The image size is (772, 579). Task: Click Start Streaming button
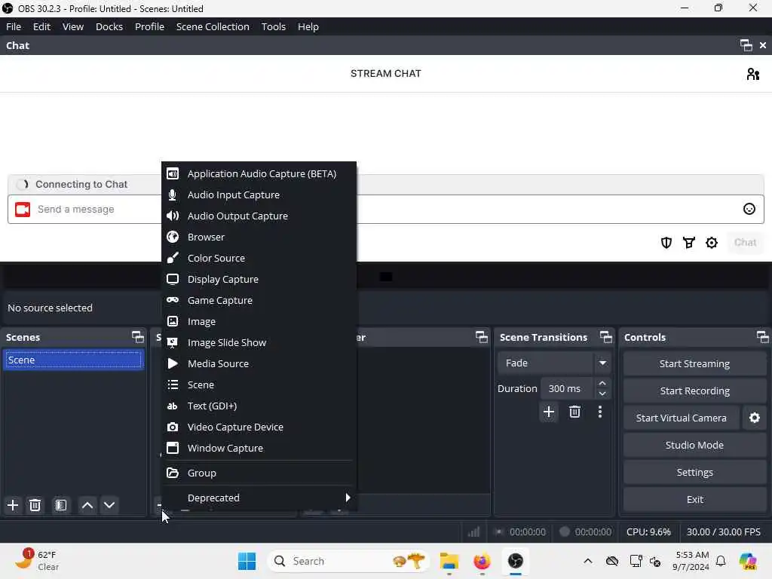click(694, 364)
